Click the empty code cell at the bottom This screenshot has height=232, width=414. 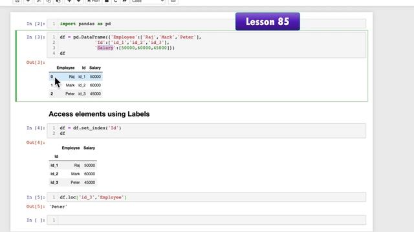206,220
